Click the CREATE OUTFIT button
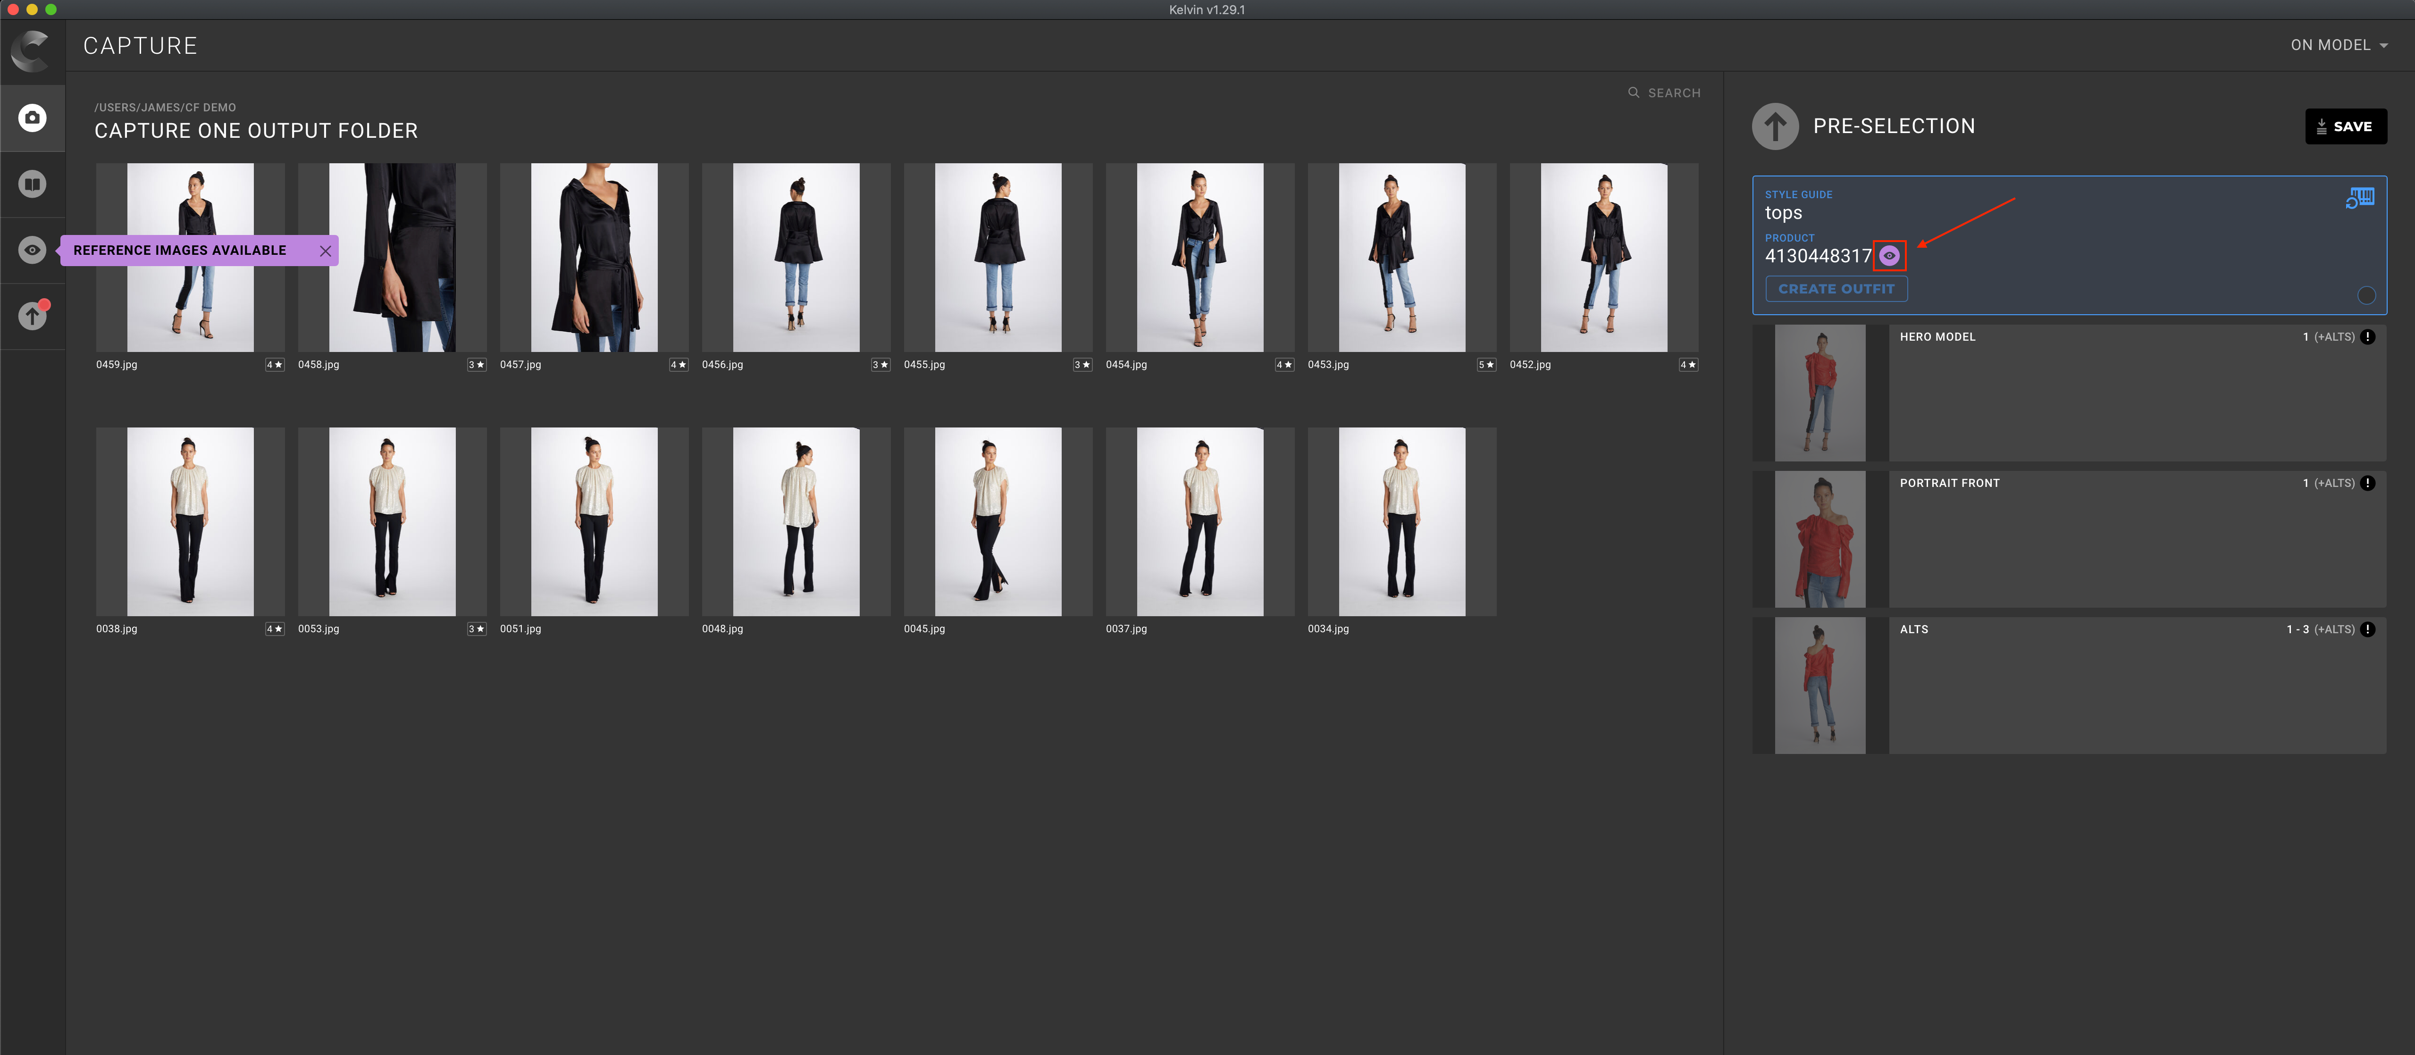The height and width of the screenshot is (1055, 2415). pos(1836,289)
